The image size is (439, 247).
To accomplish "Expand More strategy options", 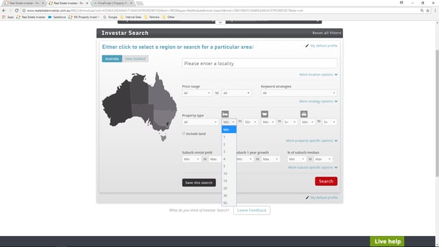I will coord(318,102).
